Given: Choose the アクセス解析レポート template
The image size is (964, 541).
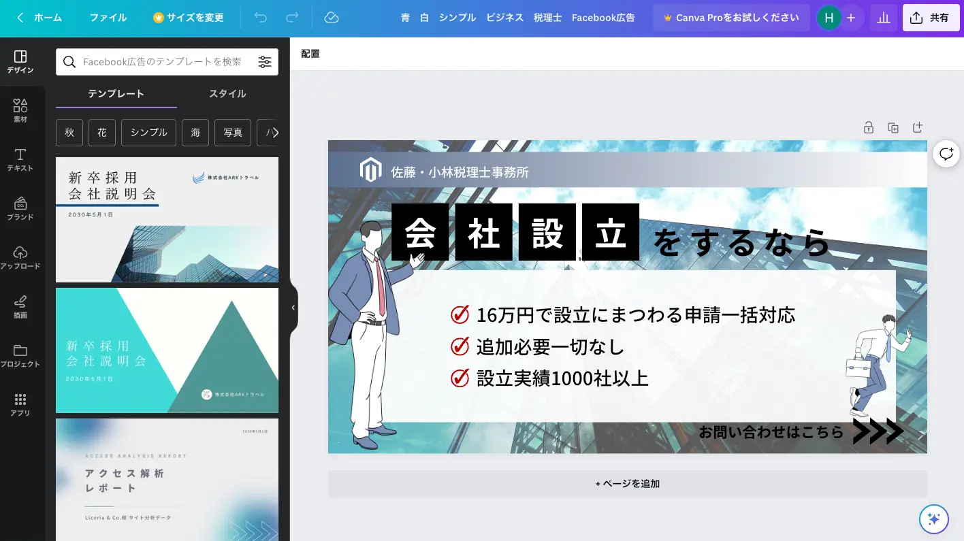Looking at the screenshot, I should click(x=167, y=480).
